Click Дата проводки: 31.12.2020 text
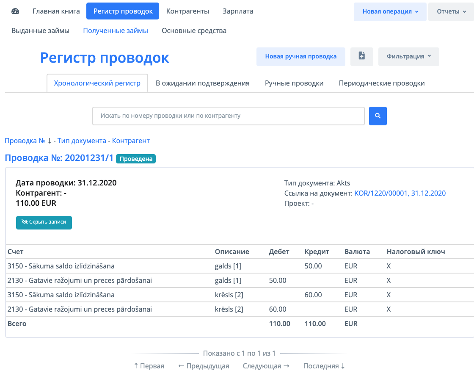 (x=66, y=183)
